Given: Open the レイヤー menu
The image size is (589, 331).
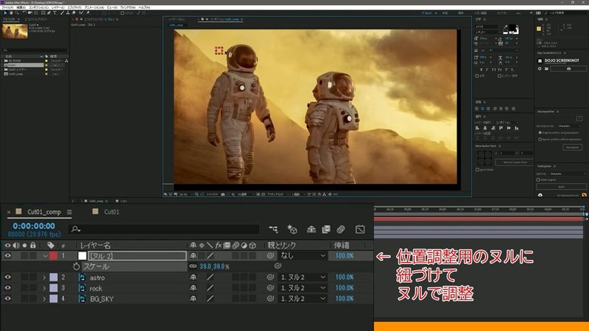Looking at the screenshot, I should coord(58,7).
